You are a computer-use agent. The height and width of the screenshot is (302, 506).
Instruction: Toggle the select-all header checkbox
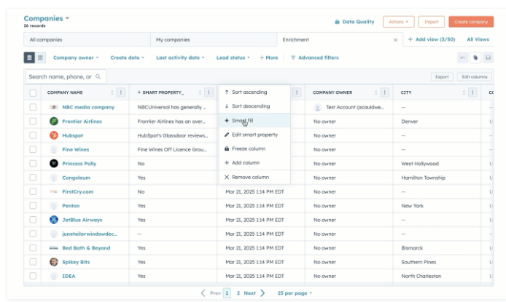pos(33,93)
